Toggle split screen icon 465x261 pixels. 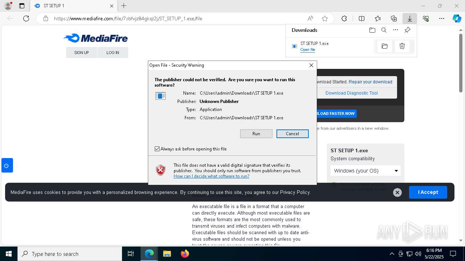361,18
